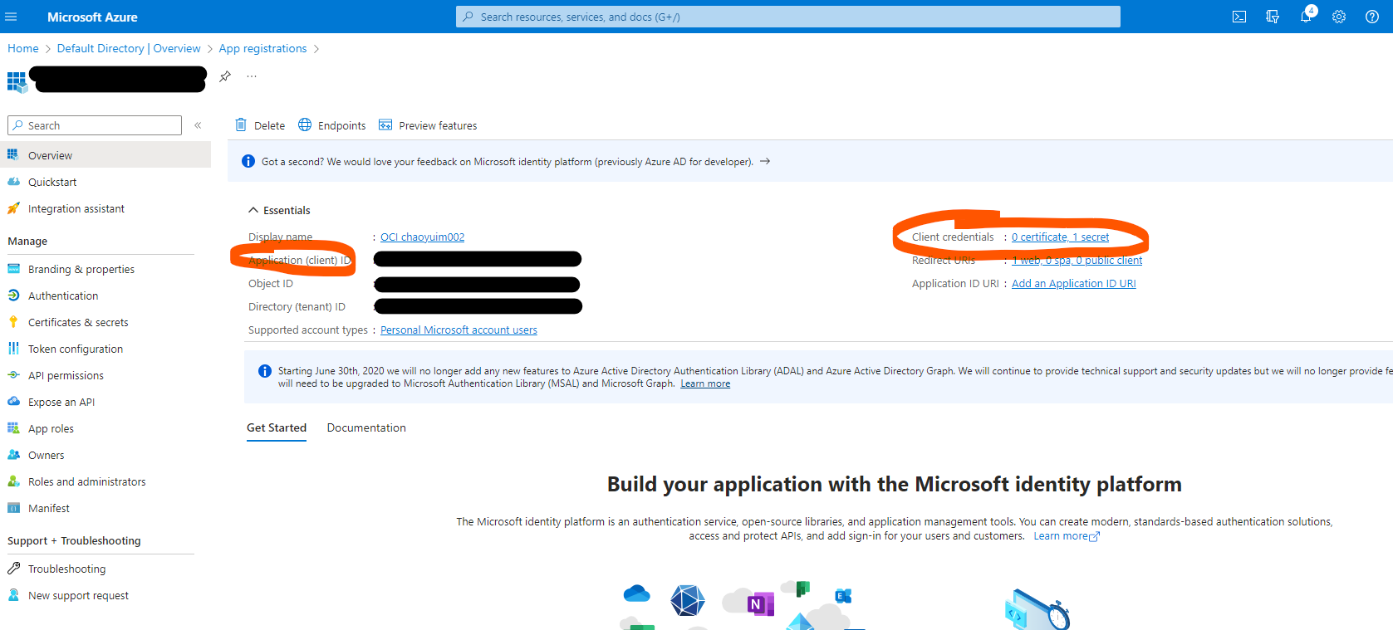The image size is (1393, 630).
Task: Open the 0 certificate, 1 secret link
Action: tap(1060, 237)
